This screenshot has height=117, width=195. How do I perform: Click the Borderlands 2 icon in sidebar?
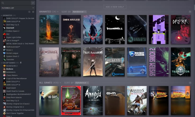pyautogui.click(x=4, y=66)
